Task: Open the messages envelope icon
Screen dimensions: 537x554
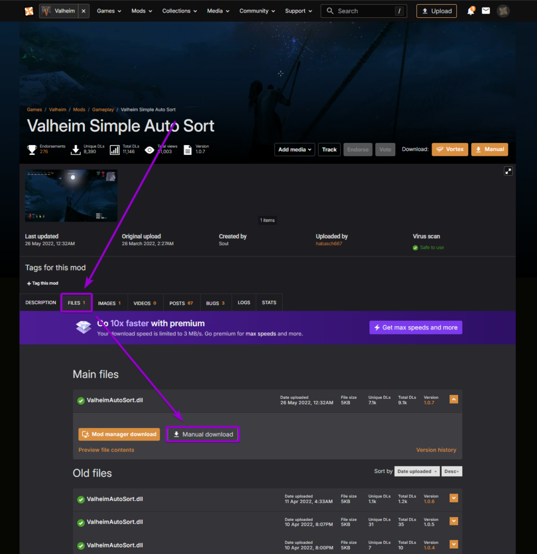Action: pos(486,11)
